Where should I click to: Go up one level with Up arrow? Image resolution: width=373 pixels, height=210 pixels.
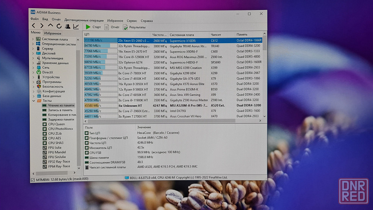tap(50, 26)
